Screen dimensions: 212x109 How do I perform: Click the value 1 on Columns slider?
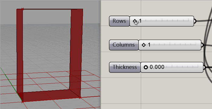(x=149, y=45)
